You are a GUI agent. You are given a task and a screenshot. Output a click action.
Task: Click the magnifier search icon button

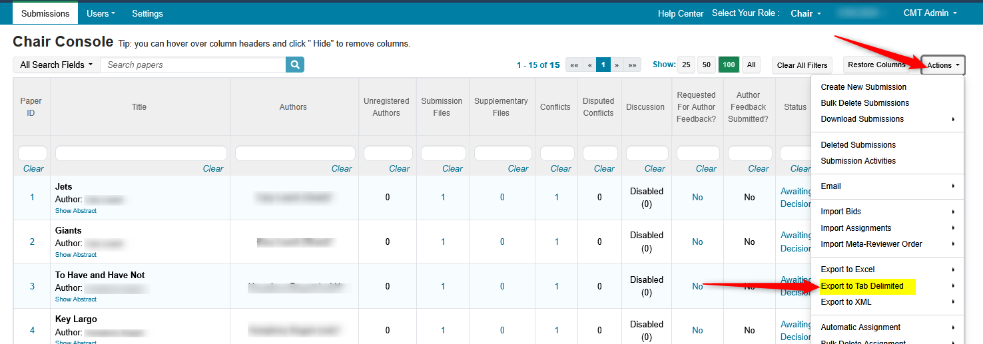click(295, 65)
